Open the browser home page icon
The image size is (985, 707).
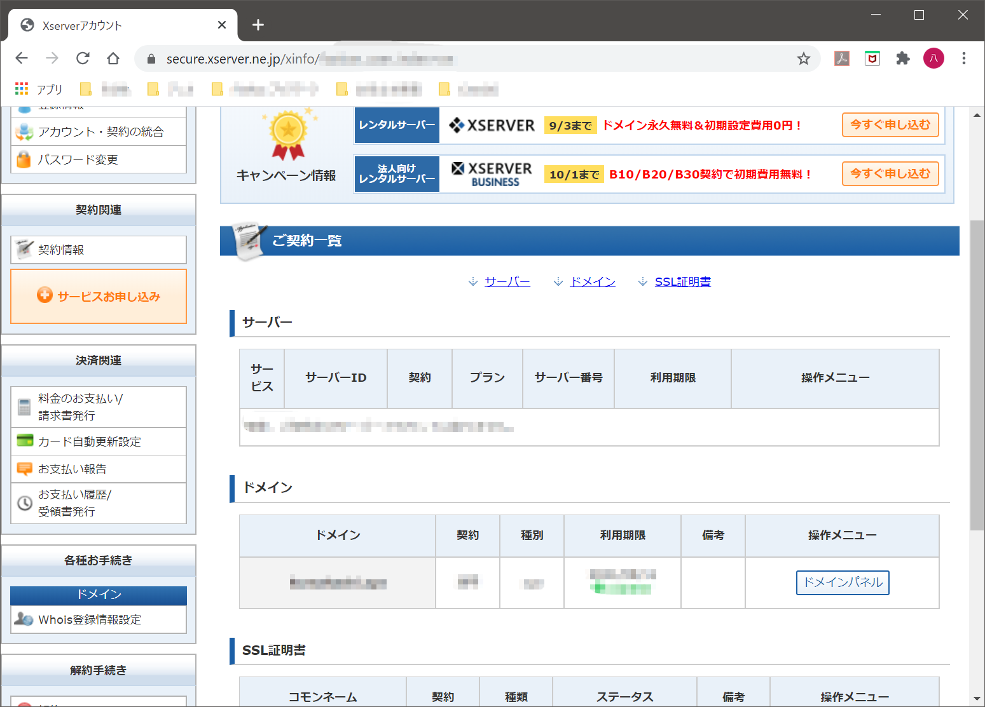(113, 58)
